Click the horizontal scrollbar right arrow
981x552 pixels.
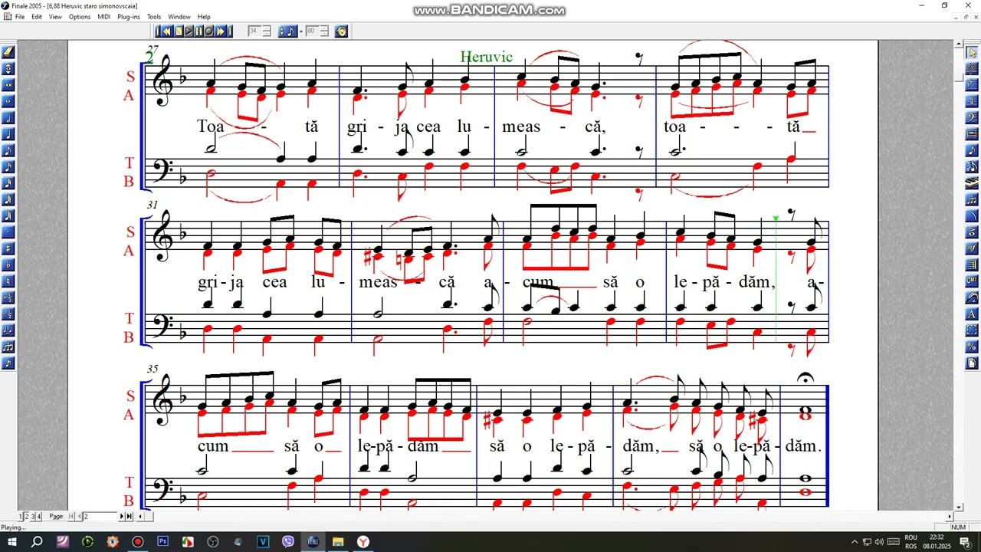tap(950, 517)
